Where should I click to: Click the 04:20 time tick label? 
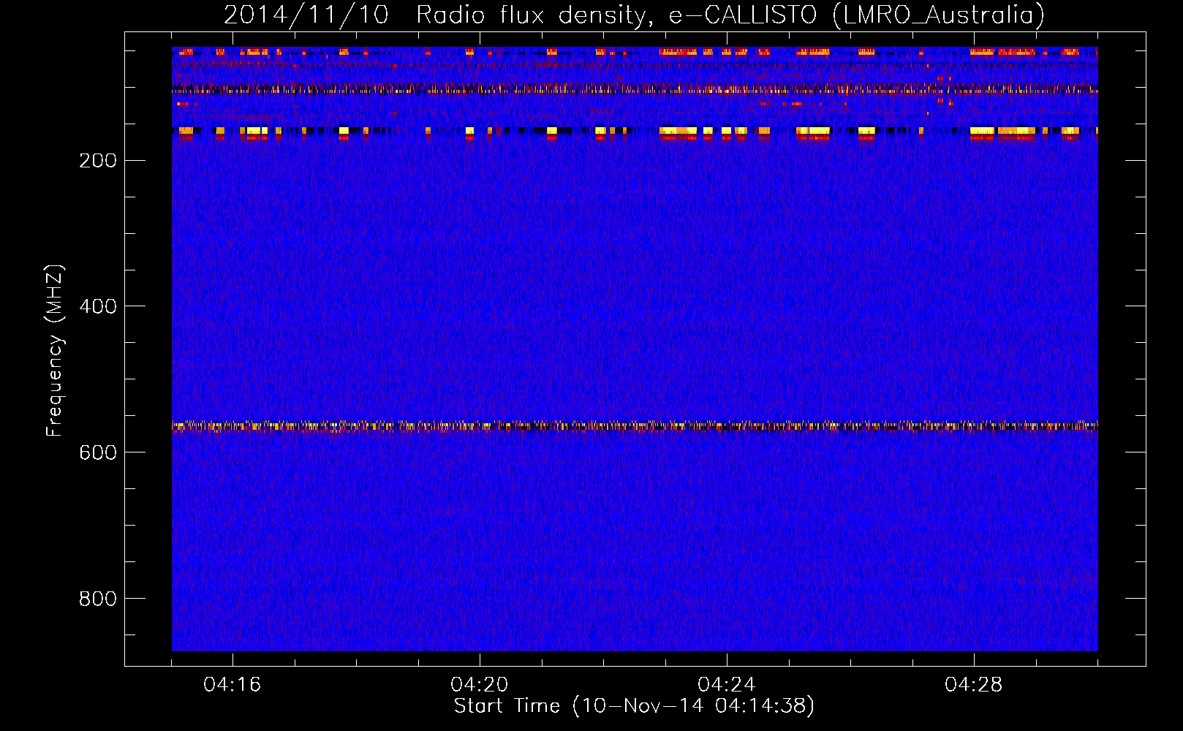tap(480, 685)
